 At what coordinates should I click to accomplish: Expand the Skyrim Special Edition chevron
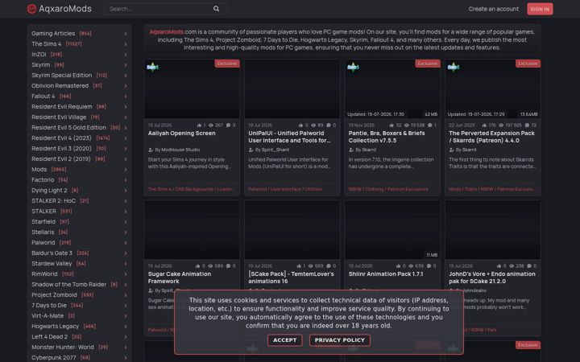[126, 76]
